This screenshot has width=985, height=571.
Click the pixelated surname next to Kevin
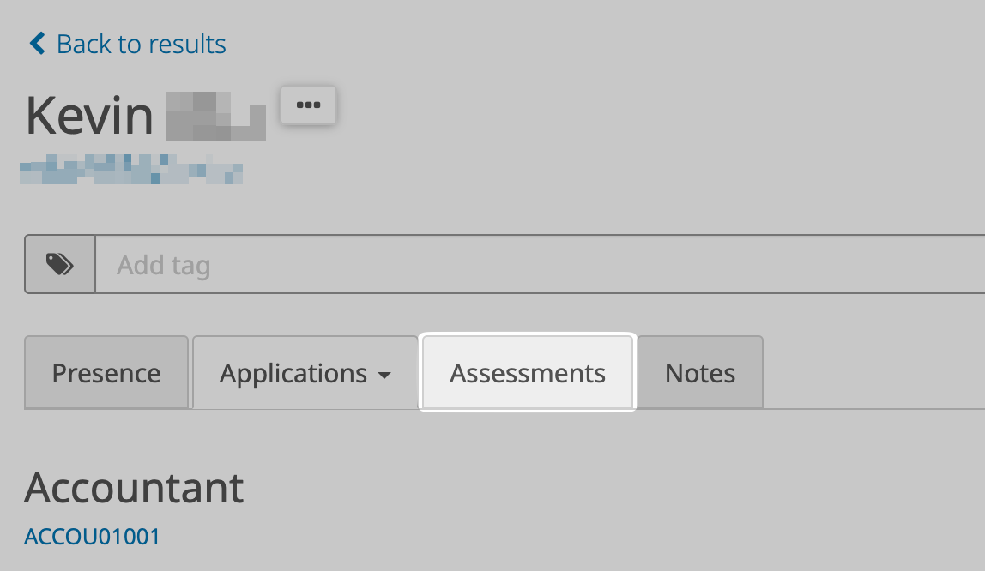tap(215, 115)
